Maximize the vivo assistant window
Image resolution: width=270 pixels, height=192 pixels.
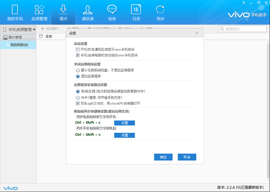pyautogui.click(x=259, y=3)
